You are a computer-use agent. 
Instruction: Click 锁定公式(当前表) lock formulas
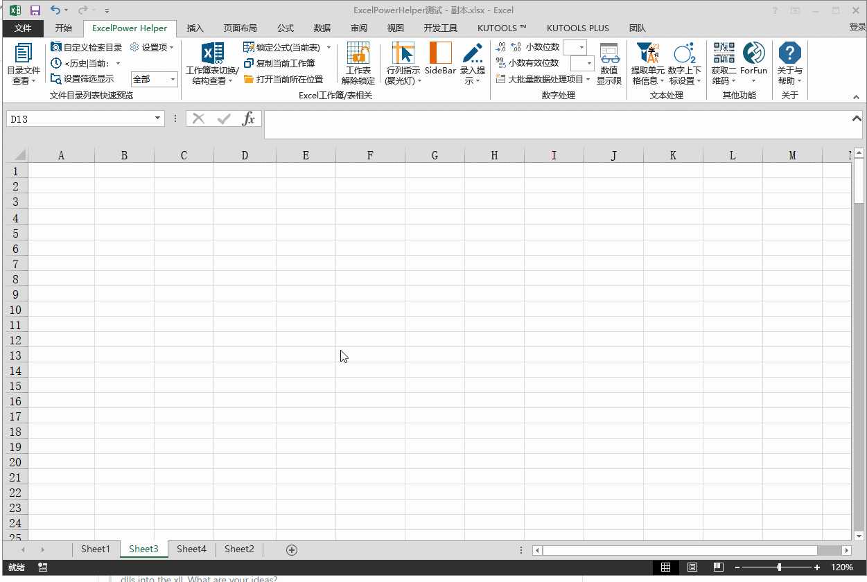point(281,47)
